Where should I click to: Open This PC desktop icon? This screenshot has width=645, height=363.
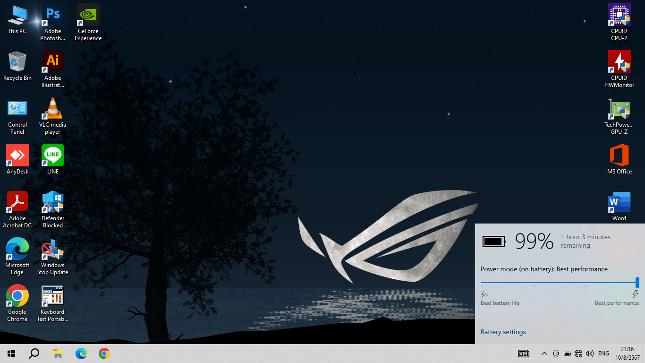(17, 19)
